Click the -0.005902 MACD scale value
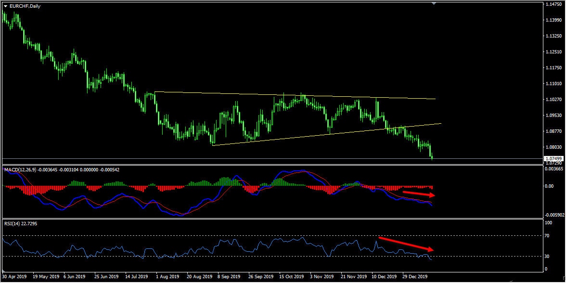The width and height of the screenshot is (566, 283). click(x=553, y=215)
